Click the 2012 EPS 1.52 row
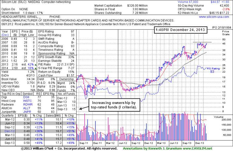233x151 pixels. 18,61
